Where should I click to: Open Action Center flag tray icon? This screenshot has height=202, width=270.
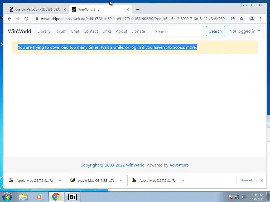(231, 197)
